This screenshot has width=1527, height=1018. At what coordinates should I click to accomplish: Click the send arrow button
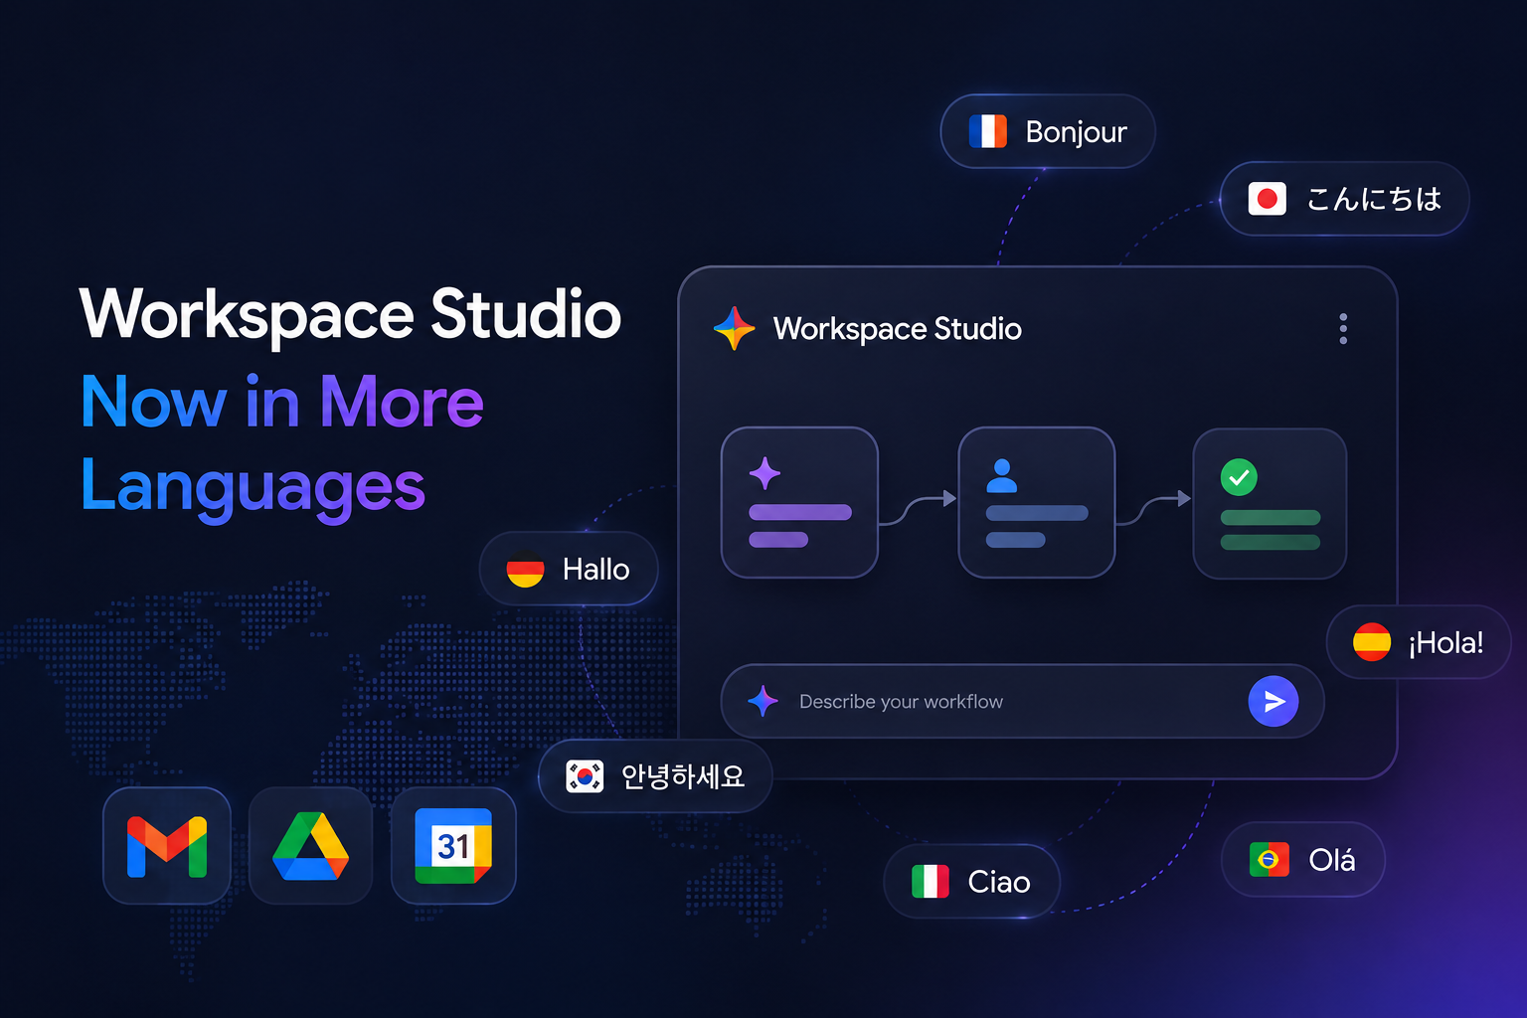click(x=1273, y=702)
